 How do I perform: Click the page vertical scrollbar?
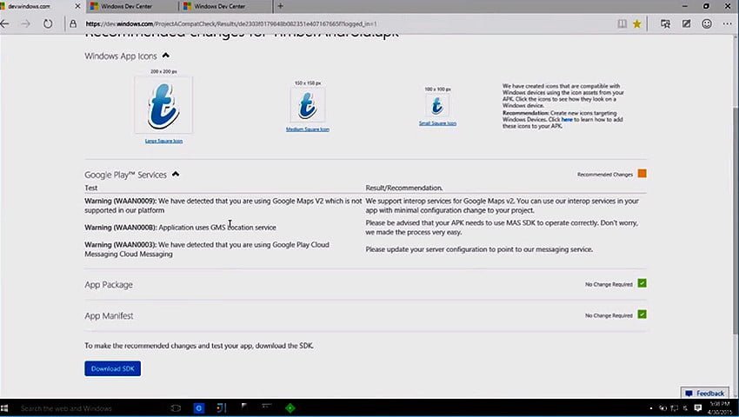click(735, 222)
